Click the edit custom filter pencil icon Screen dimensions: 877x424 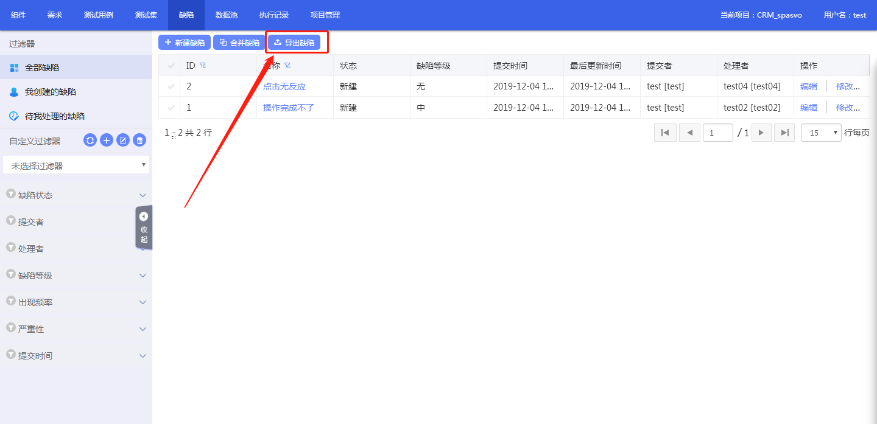(x=123, y=141)
